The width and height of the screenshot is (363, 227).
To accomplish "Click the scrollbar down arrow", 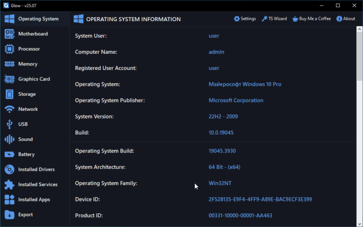I will click(x=359, y=224).
